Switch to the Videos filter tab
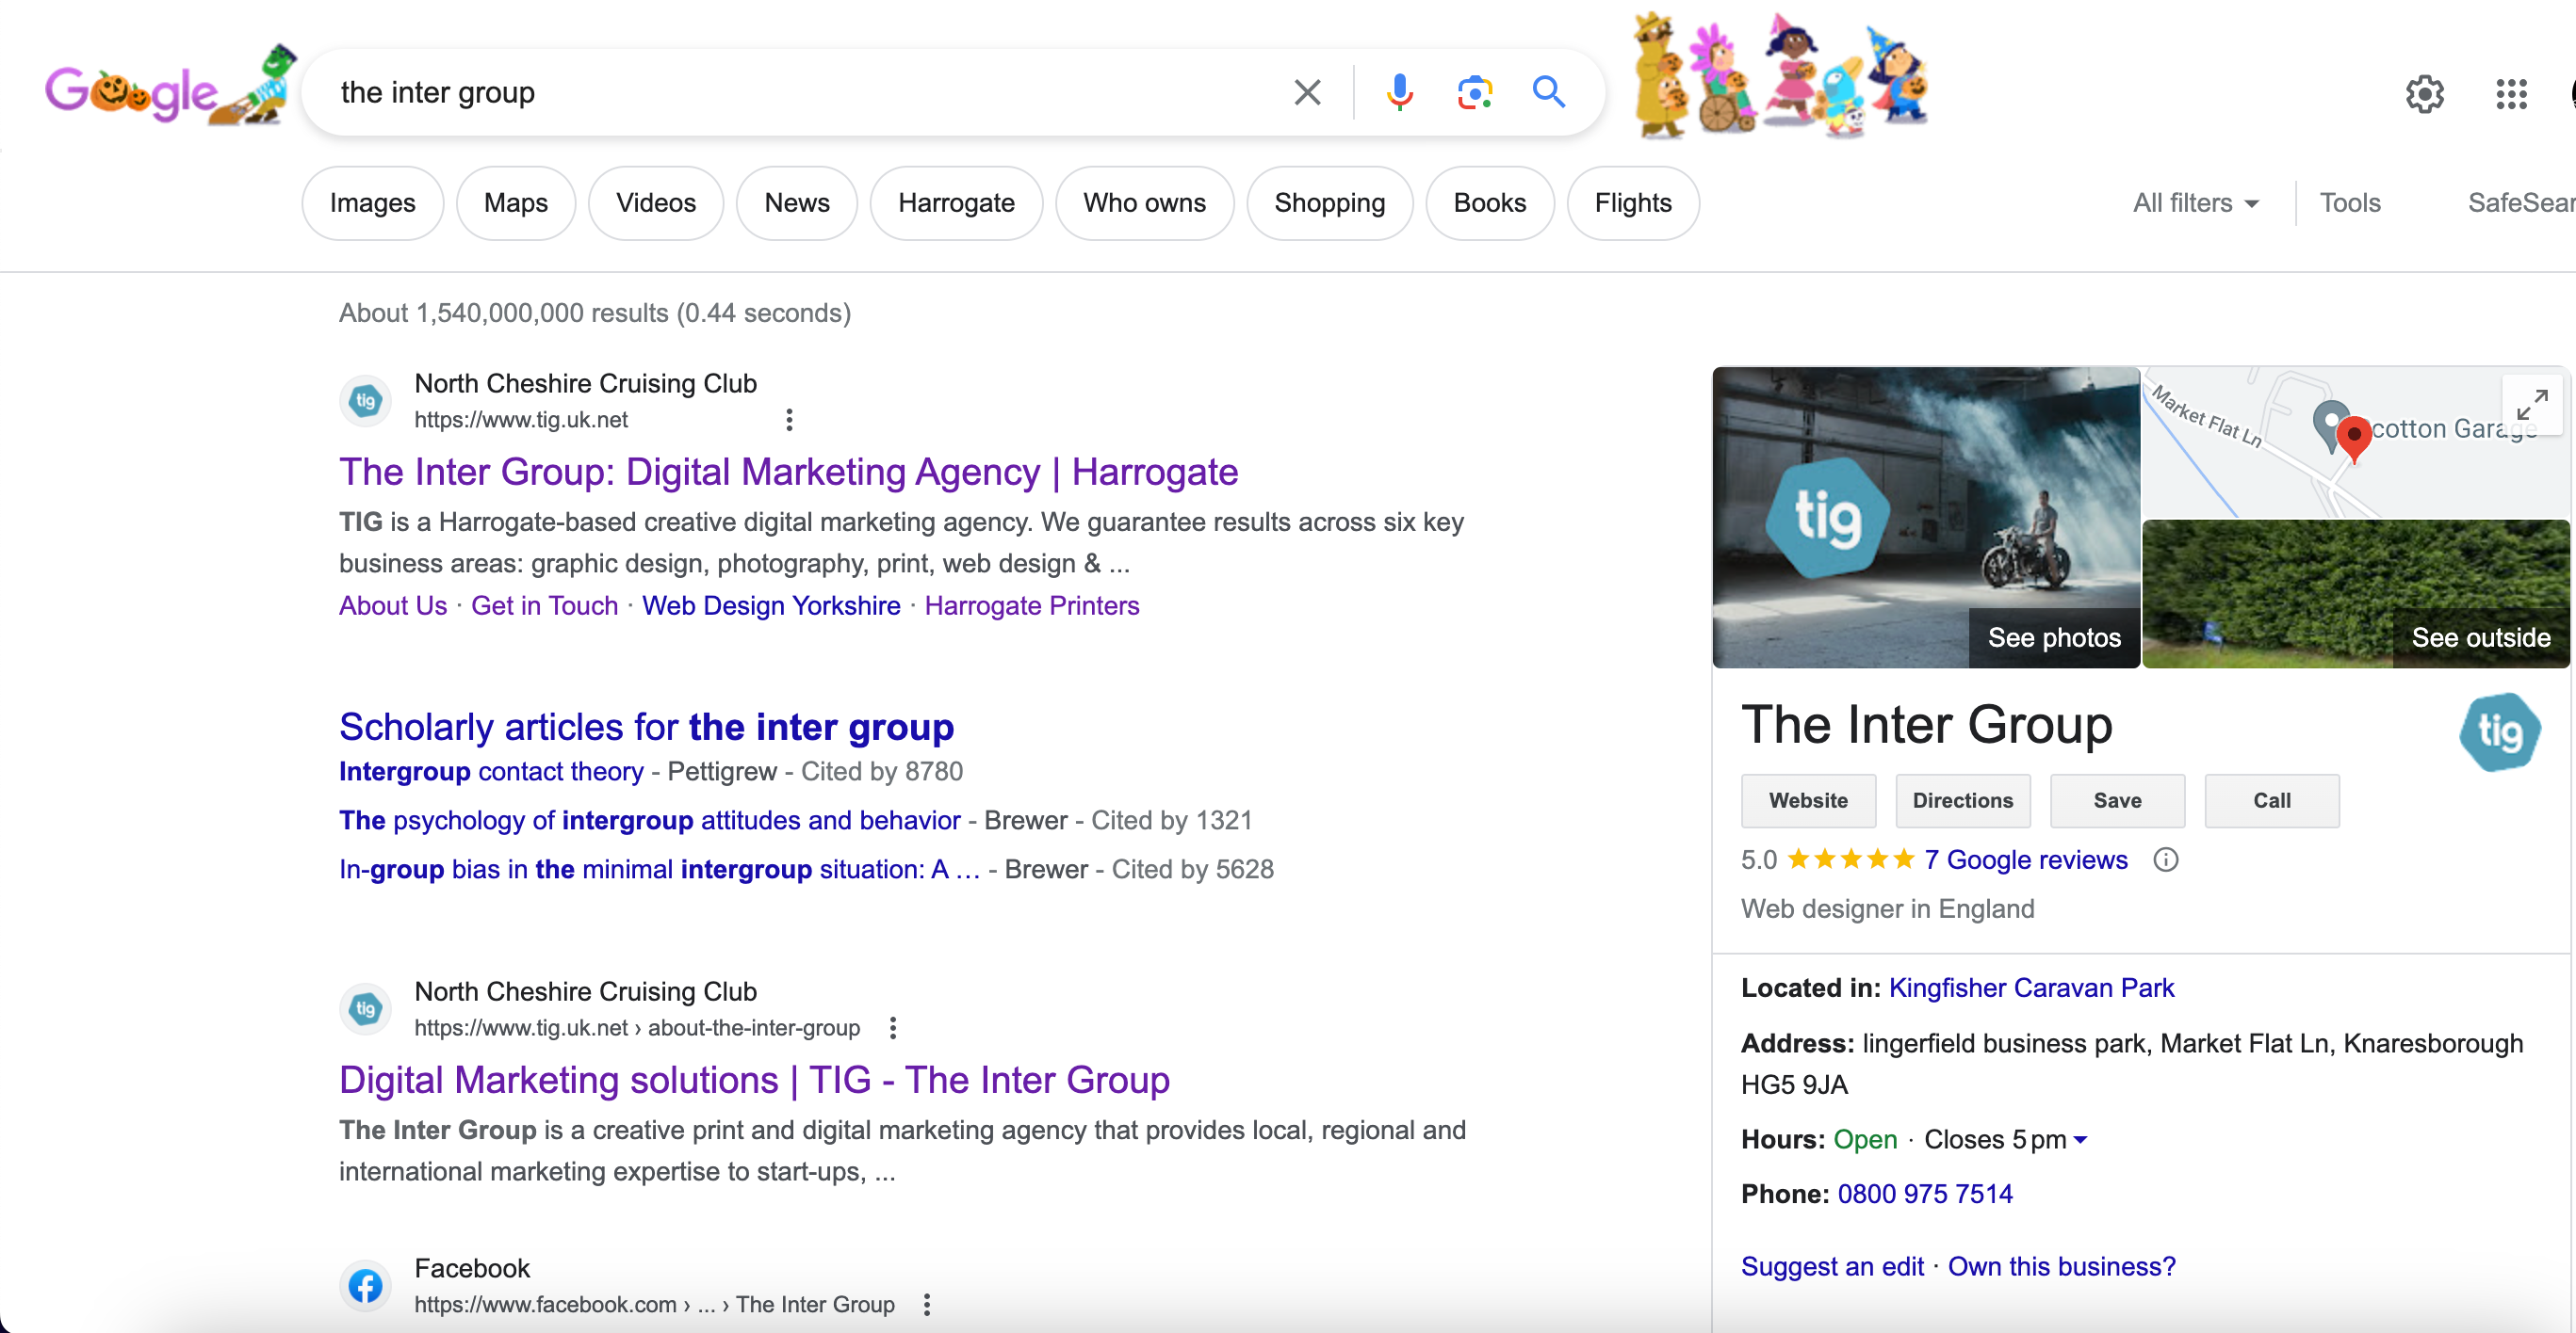This screenshot has width=2576, height=1333. click(656, 202)
